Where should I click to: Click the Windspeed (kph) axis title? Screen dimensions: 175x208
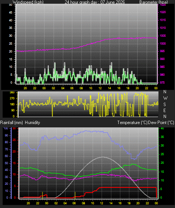pyautogui.click(x=28, y=2)
